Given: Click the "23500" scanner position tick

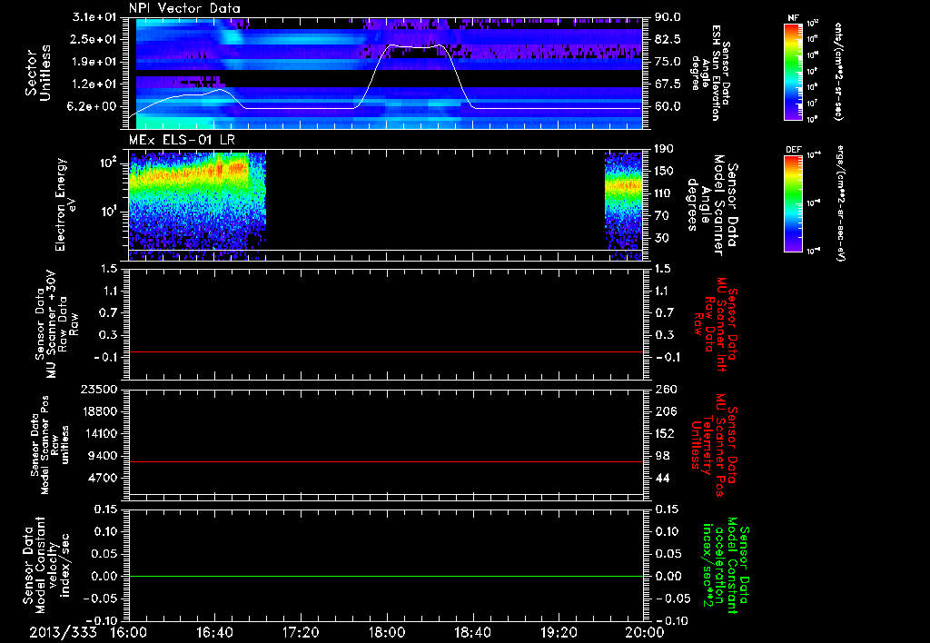Looking at the screenshot, I should point(100,390).
